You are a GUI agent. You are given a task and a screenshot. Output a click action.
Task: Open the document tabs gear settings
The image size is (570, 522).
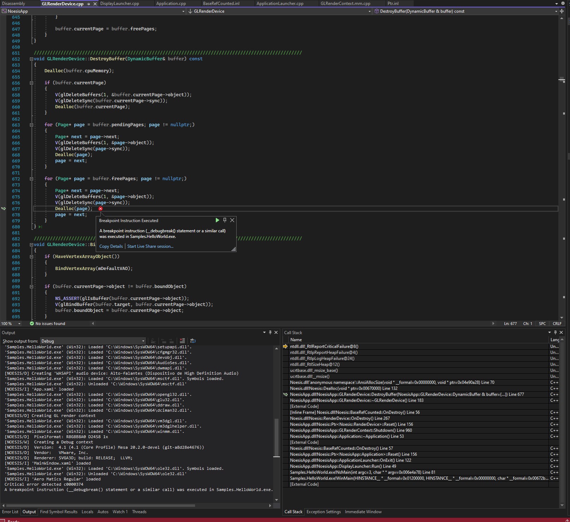click(563, 4)
